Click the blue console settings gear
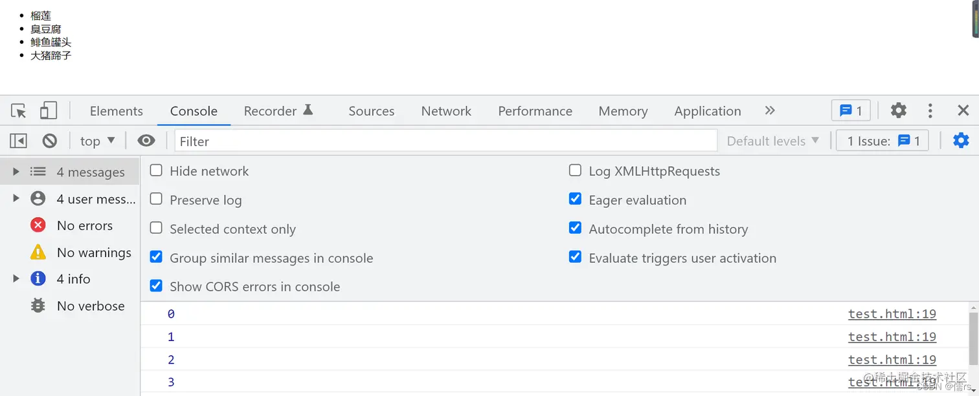The height and width of the screenshot is (396, 979). [x=961, y=140]
